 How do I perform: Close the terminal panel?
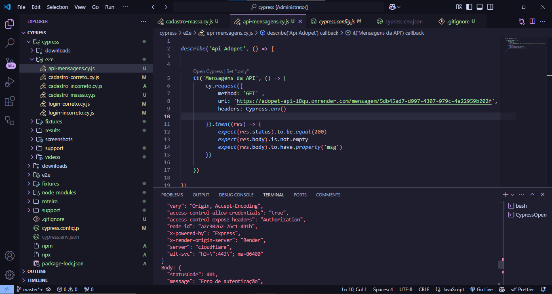coord(543,194)
